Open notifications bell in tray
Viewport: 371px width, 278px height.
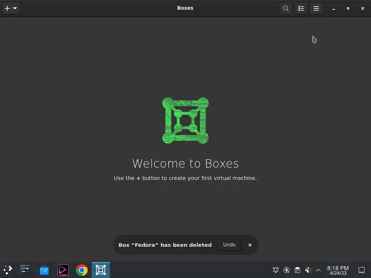point(276,270)
